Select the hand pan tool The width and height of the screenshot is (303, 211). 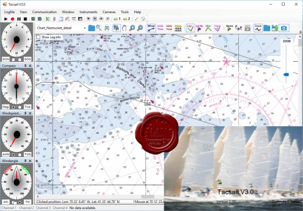tap(124, 28)
